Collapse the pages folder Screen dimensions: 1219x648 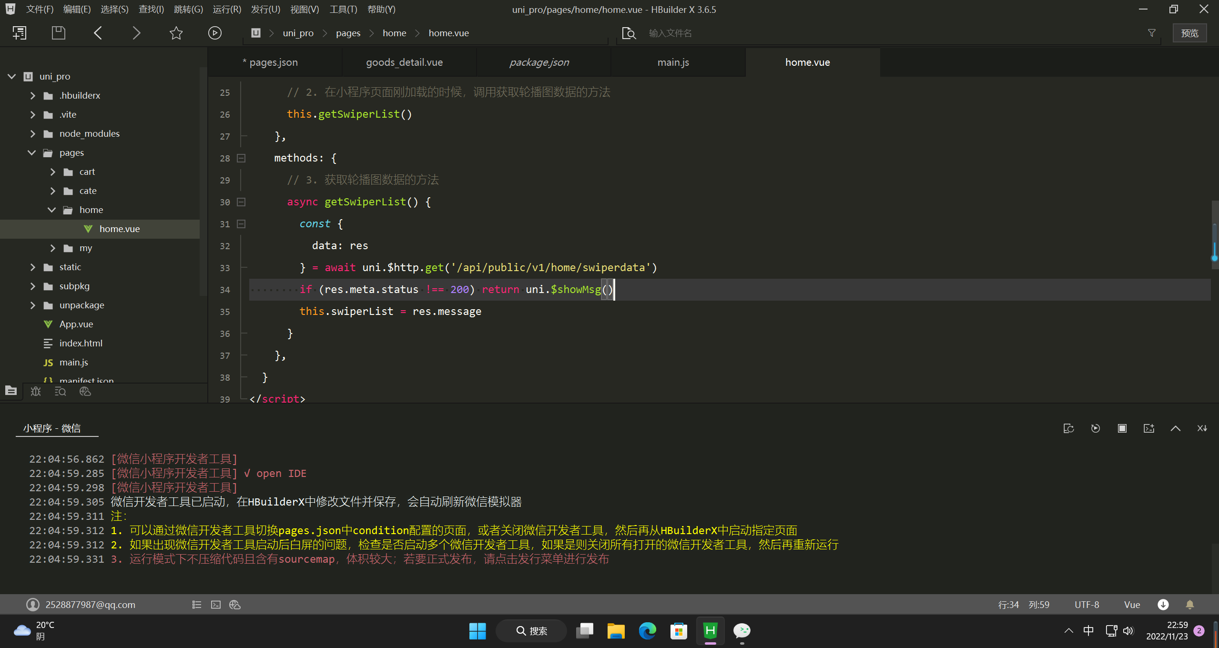click(32, 153)
